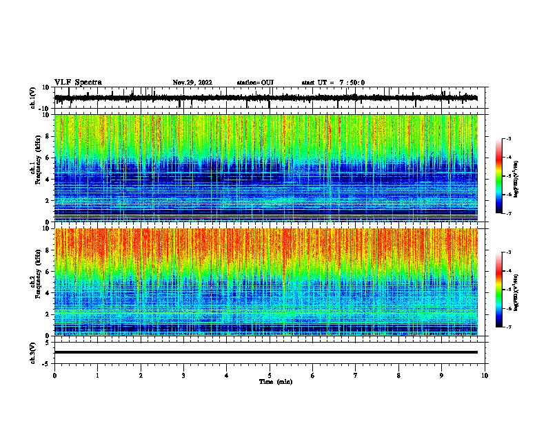Image resolution: width=546 pixels, height=421 pixels.
Task: Click inside the ch.2 spectrogram panel
Action: pos(266,282)
